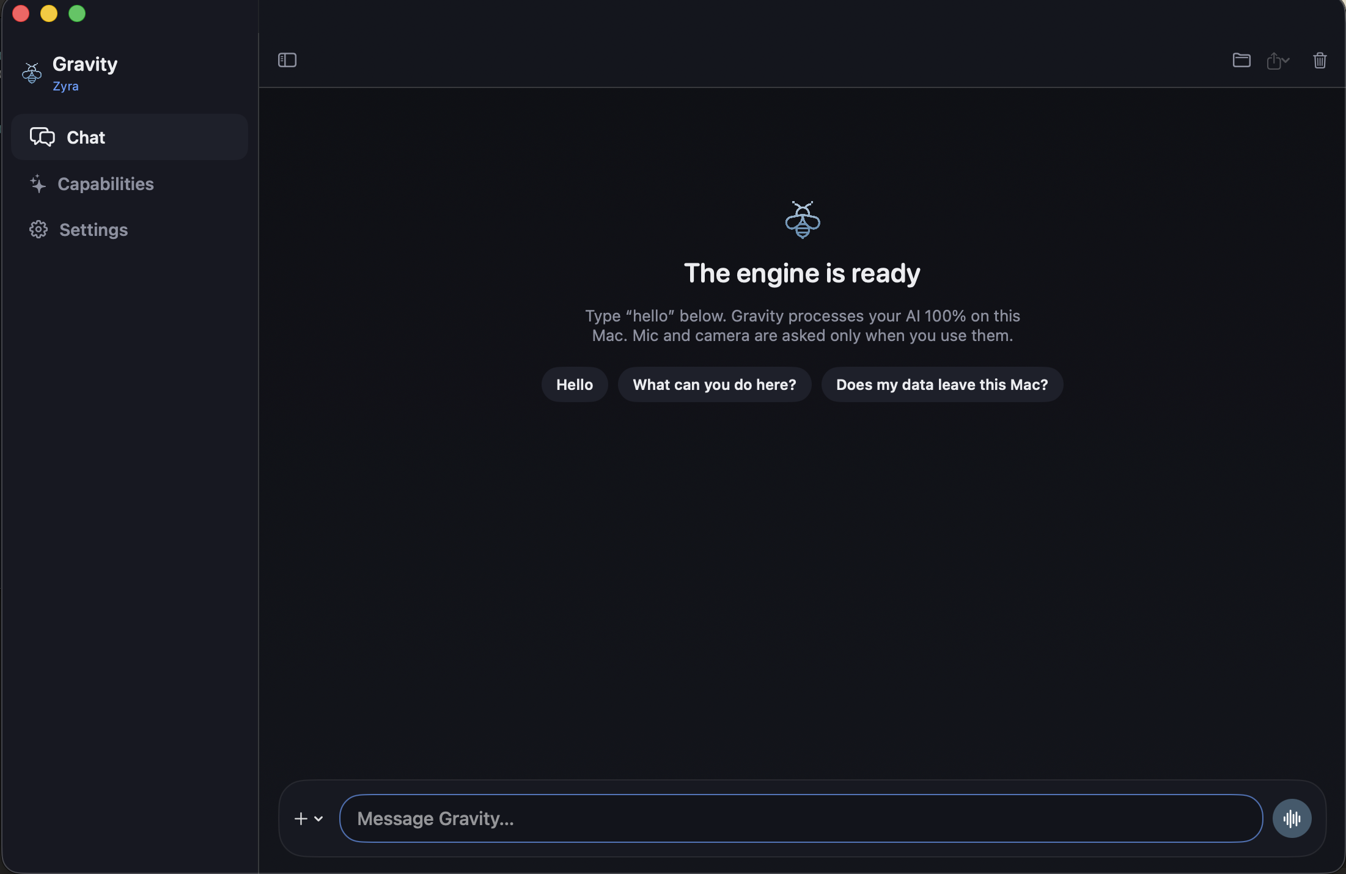Open the plus attachment menu
The width and height of the screenshot is (1346, 874).
[309, 818]
